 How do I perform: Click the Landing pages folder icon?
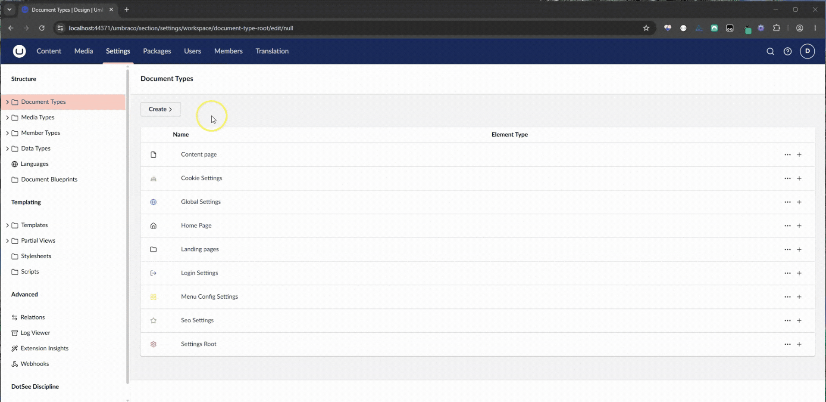tap(153, 249)
